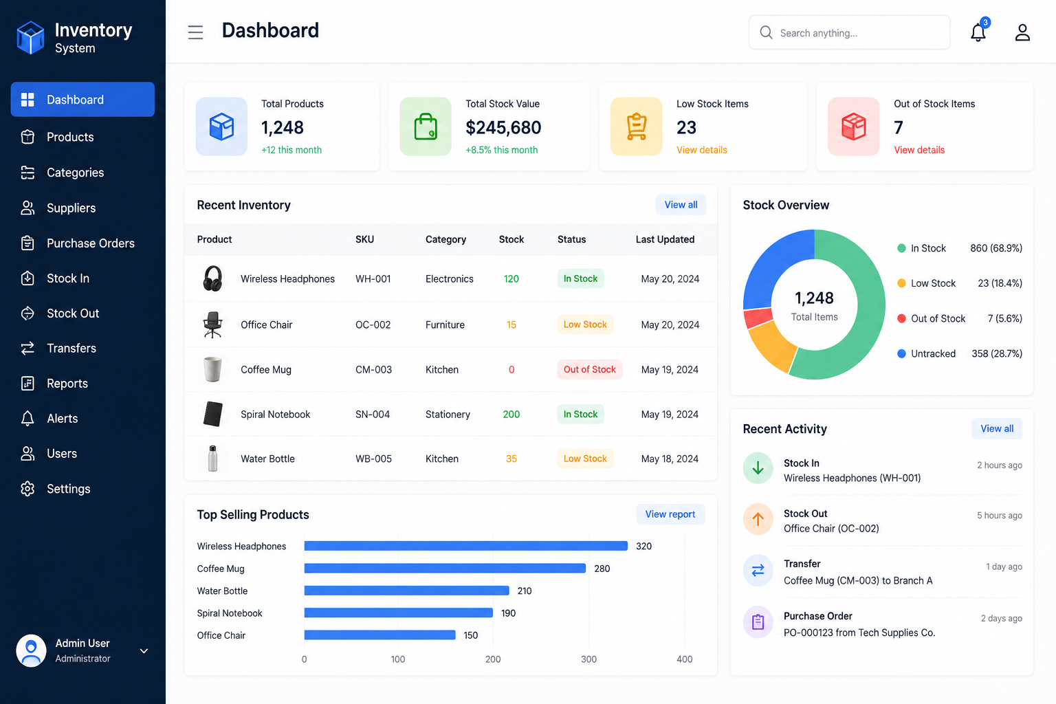Click the Admin User avatar
The width and height of the screenshot is (1056, 704).
[31, 650]
